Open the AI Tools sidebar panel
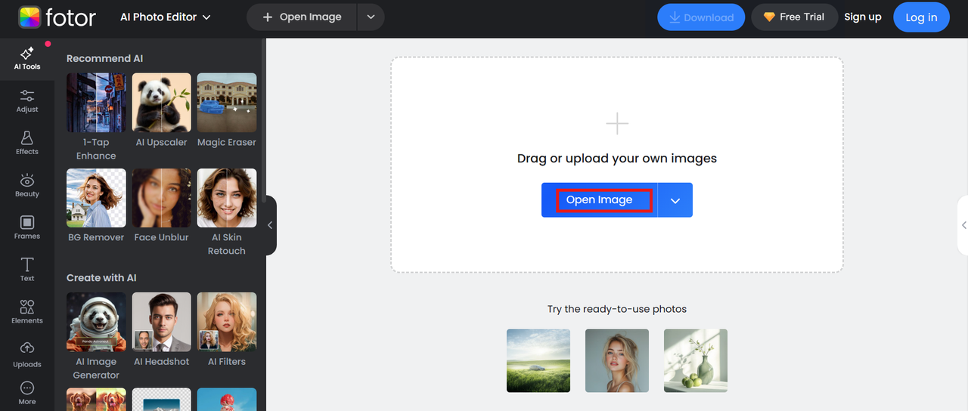The width and height of the screenshot is (968, 411). click(27, 58)
